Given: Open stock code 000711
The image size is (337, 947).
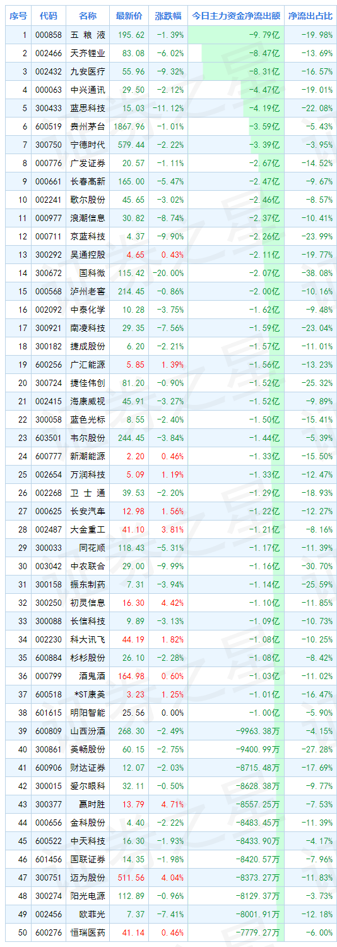Looking at the screenshot, I should pos(49,236).
